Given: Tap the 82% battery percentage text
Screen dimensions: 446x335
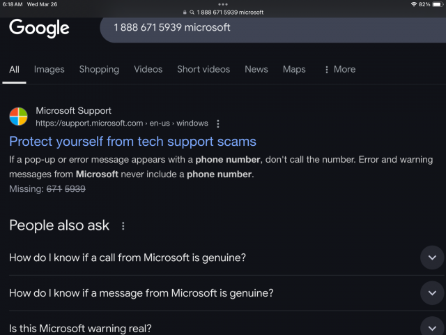Looking at the screenshot, I should pos(424,4).
